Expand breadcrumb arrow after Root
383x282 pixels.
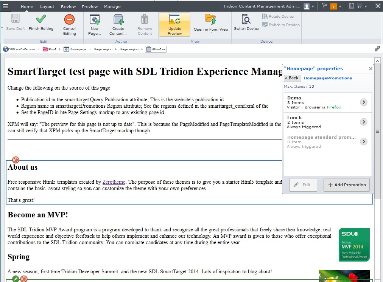point(59,49)
